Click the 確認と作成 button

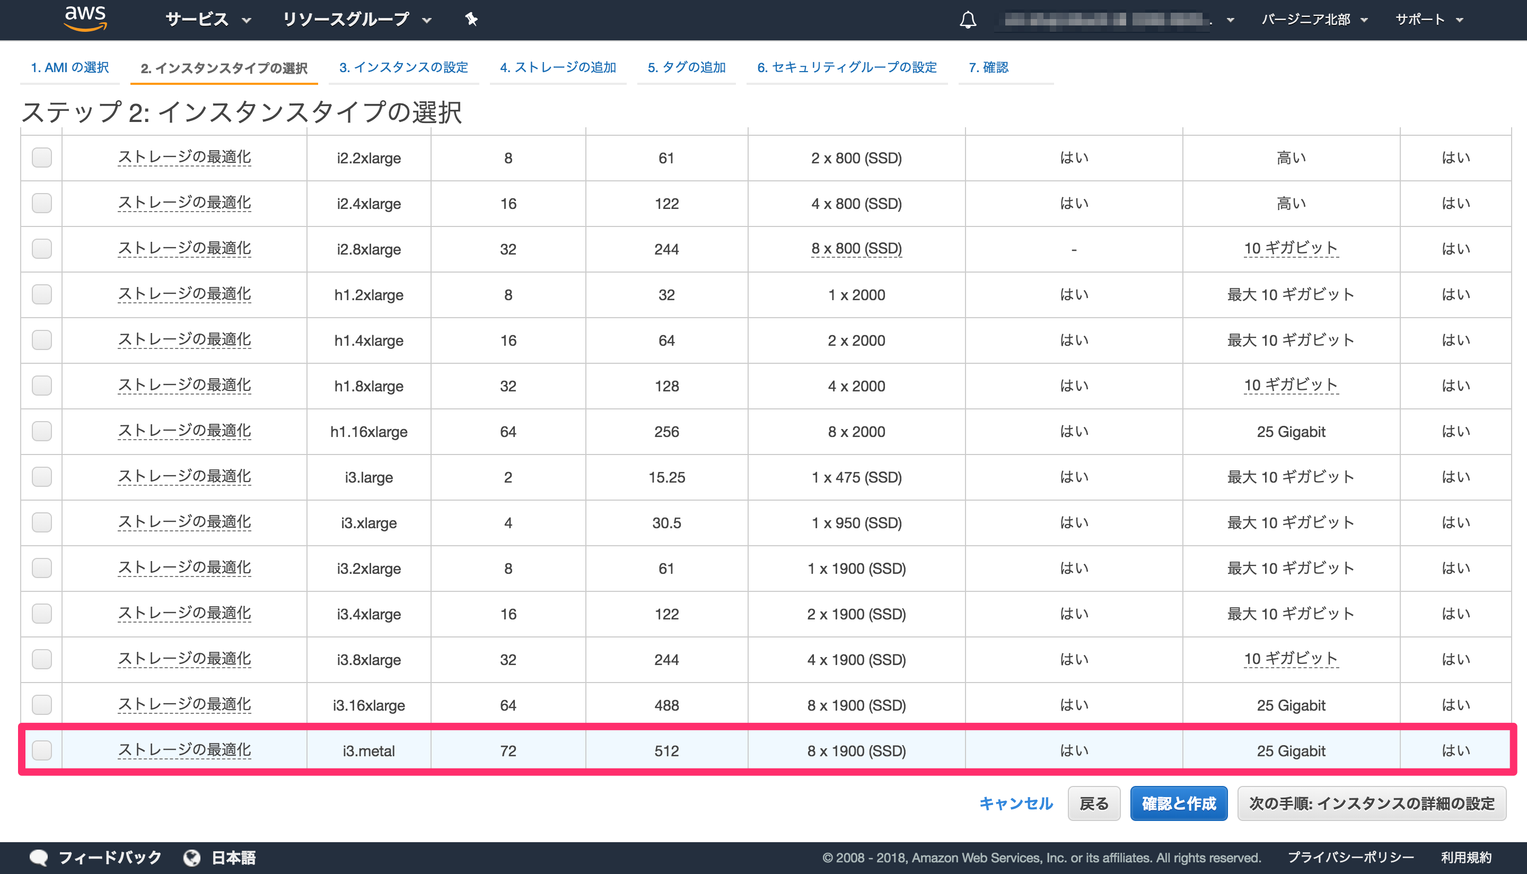[x=1179, y=804]
